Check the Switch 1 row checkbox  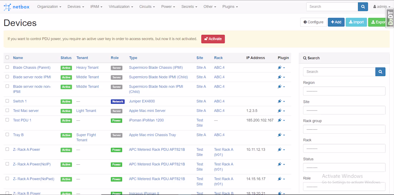(x=7, y=101)
